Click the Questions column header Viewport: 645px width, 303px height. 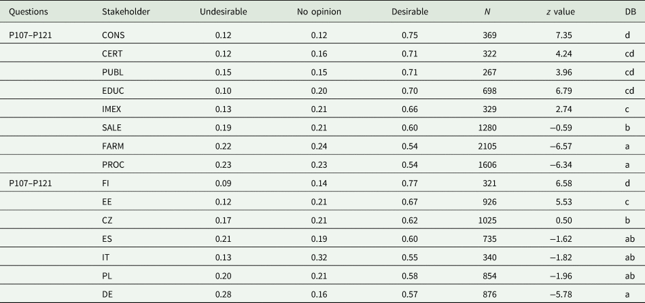point(27,13)
